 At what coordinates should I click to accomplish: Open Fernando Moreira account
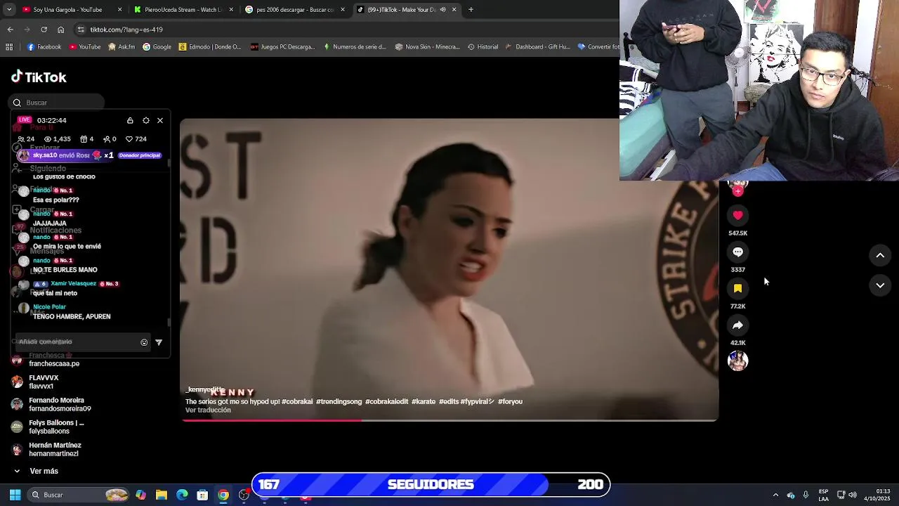click(x=56, y=405)
